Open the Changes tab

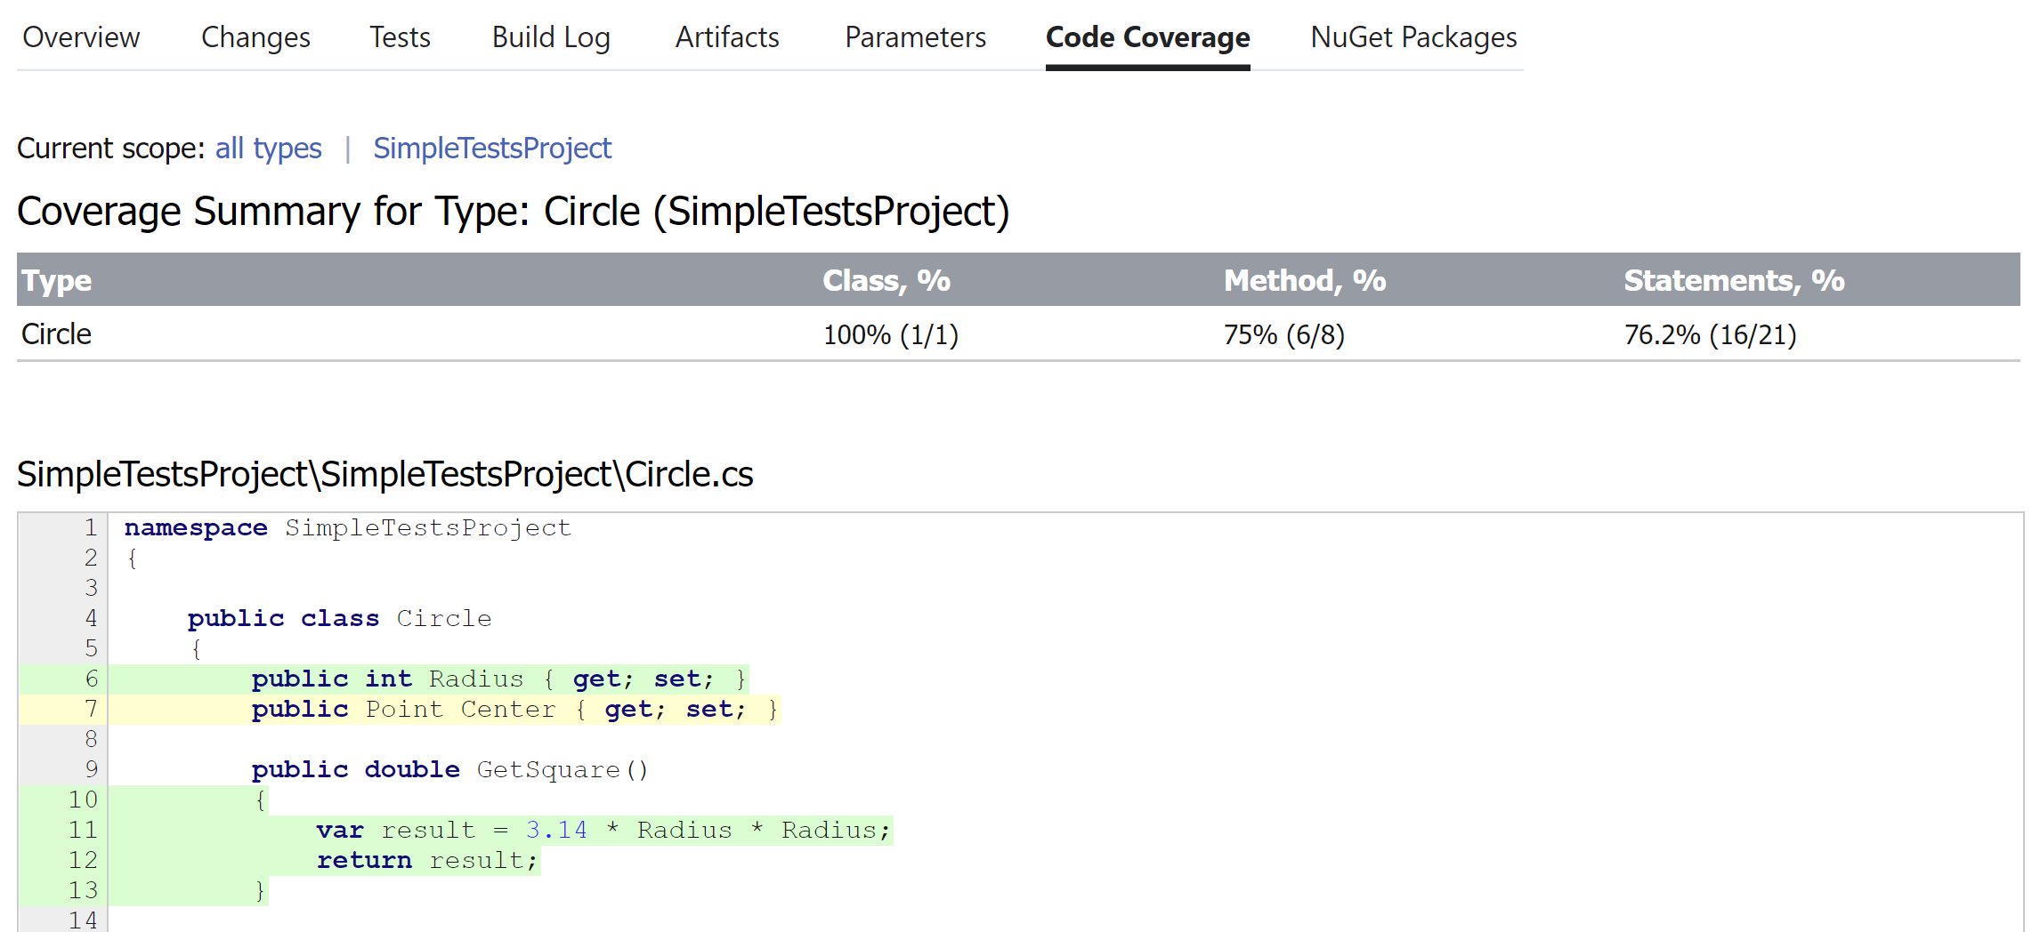point(255,37)
